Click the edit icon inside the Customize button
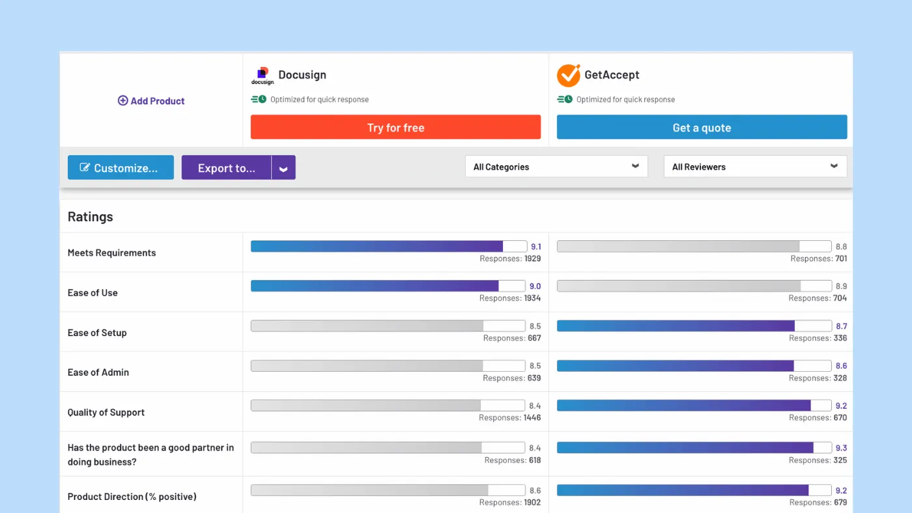Screen dimensions: 912x513 tap(86, 167)
